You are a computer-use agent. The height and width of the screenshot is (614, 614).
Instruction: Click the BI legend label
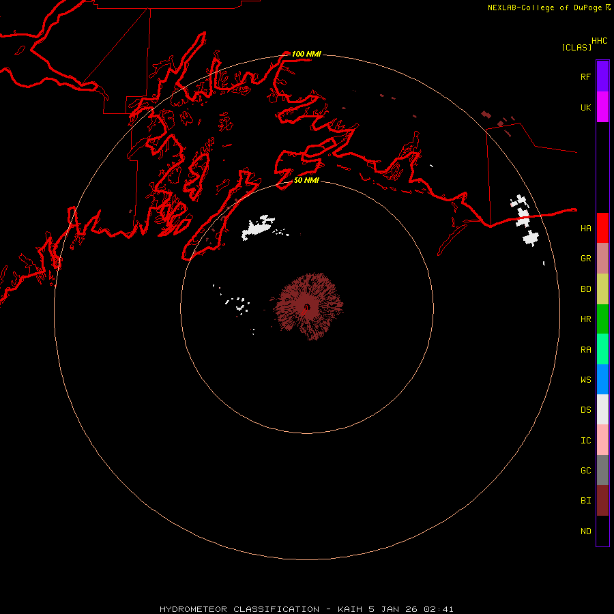point(585,501)
